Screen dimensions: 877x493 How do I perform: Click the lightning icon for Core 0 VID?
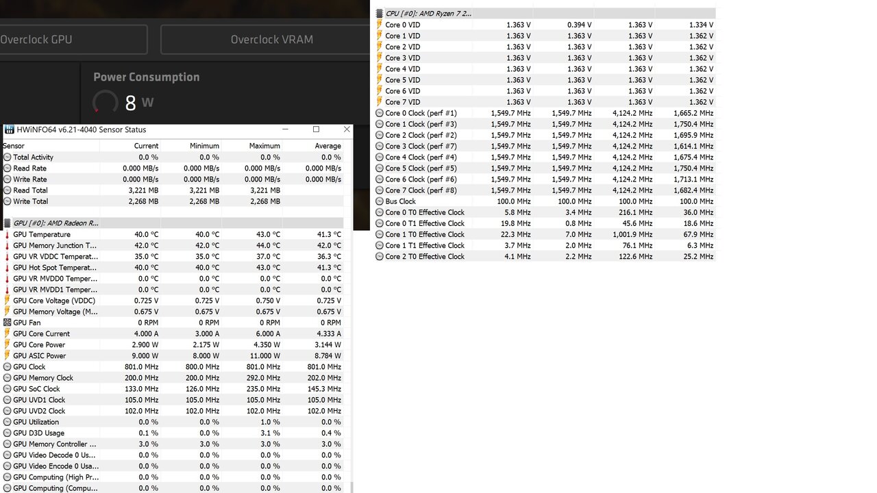coord(379,25)
